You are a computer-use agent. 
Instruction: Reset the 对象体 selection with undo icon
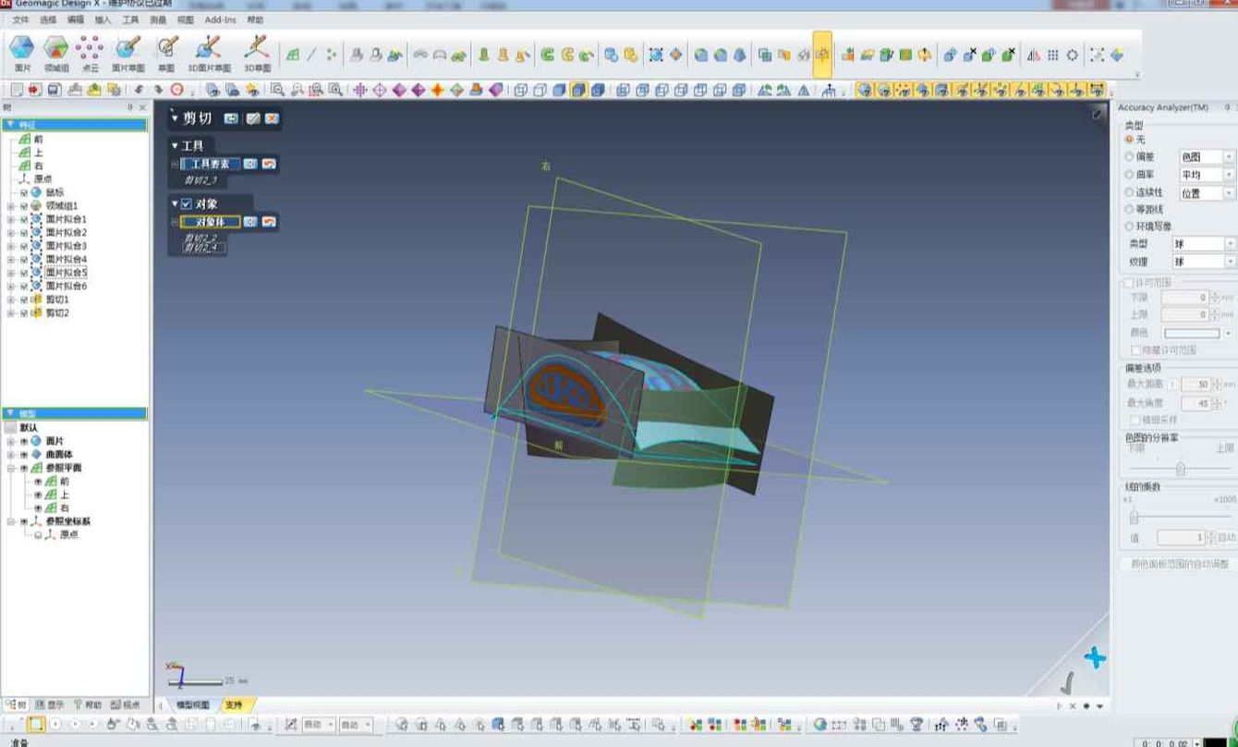point(269,222)
